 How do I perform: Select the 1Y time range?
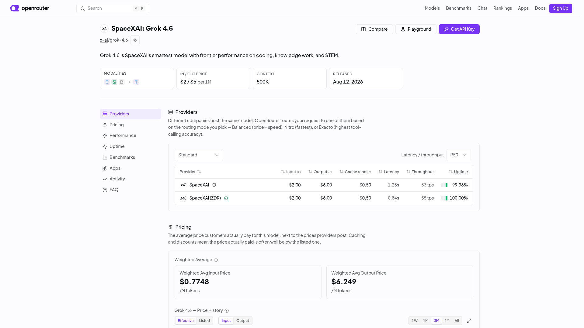[447, 321]
